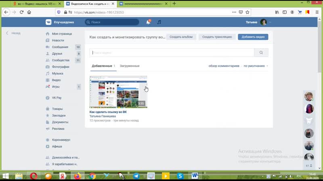The height and width of the screenshot is (181, 323).
Task: Open the обзор комментариев link
Action: point(224,66)
